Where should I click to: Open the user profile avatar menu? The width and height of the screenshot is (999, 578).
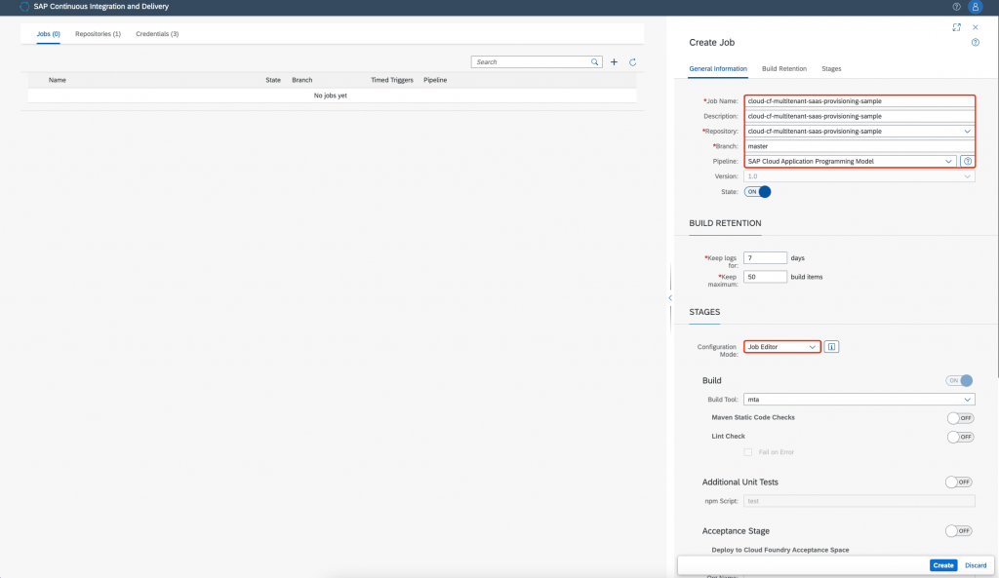pos(975,7)
